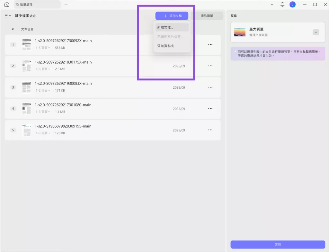Open notifications with the bell icon
The image size is (329, 252).
[x=282, y=4]
